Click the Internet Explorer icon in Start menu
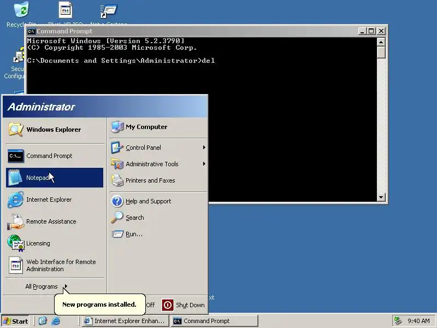This screenshot has width=437, height=328. (16, 200)
